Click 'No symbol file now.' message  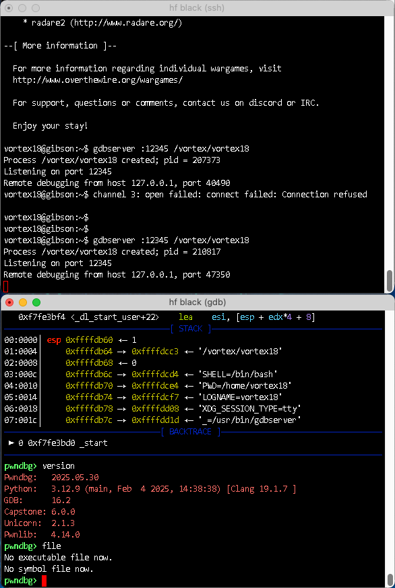click(49, 569)
